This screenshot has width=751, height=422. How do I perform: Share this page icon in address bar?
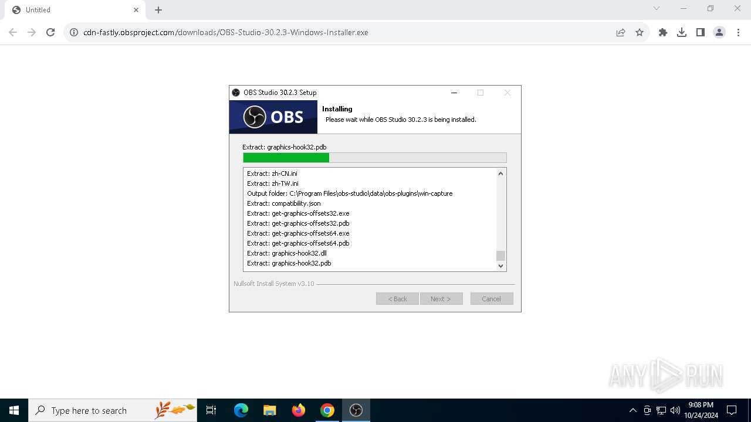click(621, 32)
